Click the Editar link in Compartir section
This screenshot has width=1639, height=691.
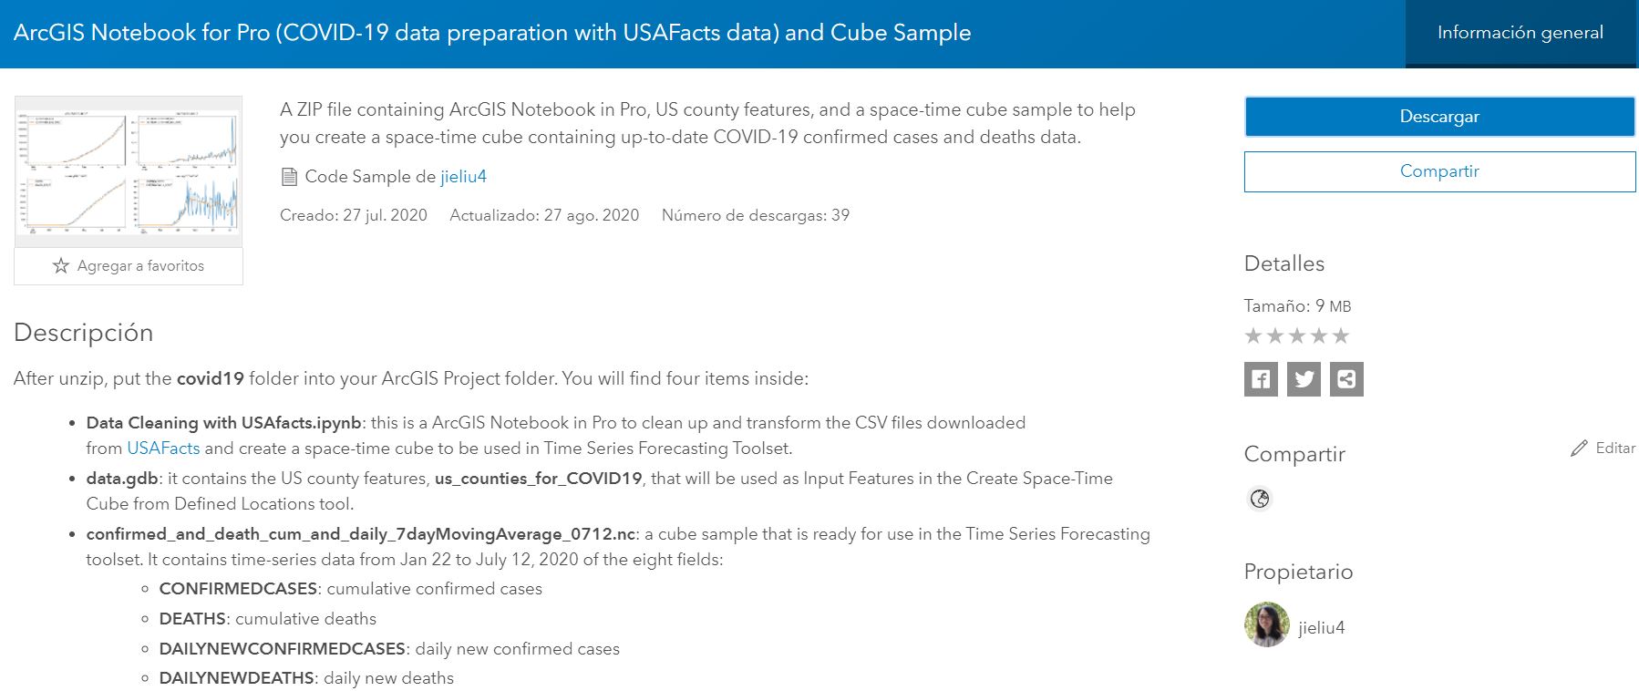coord(1613,448)
